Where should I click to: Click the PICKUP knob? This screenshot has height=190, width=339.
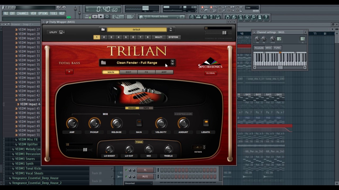click(x=94, y=123)
